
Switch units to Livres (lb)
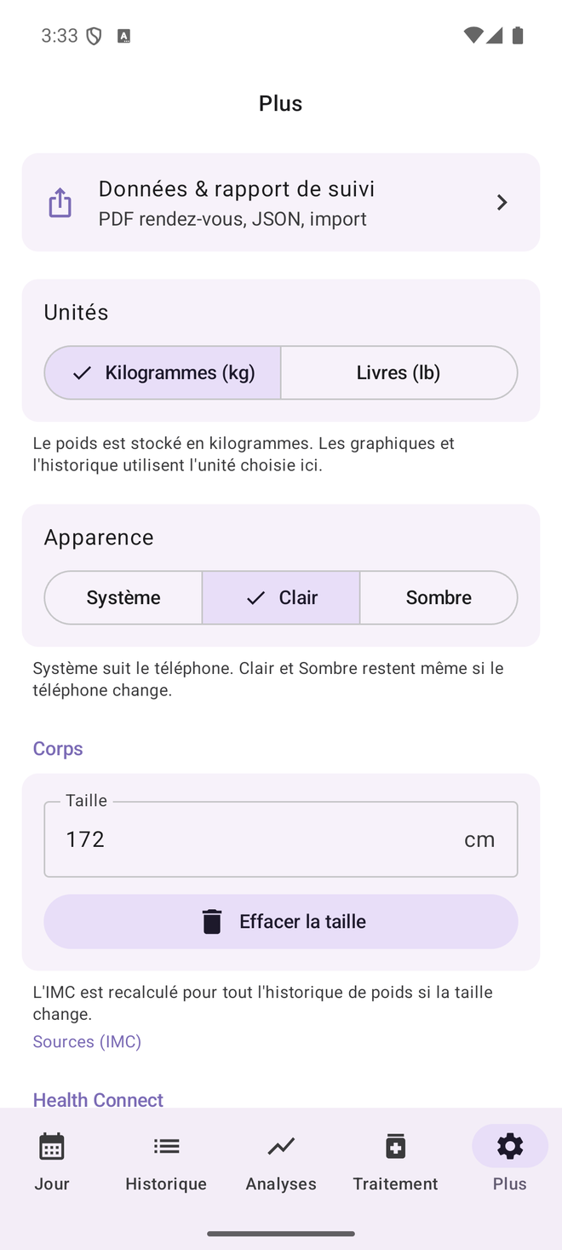pos(399,372)
